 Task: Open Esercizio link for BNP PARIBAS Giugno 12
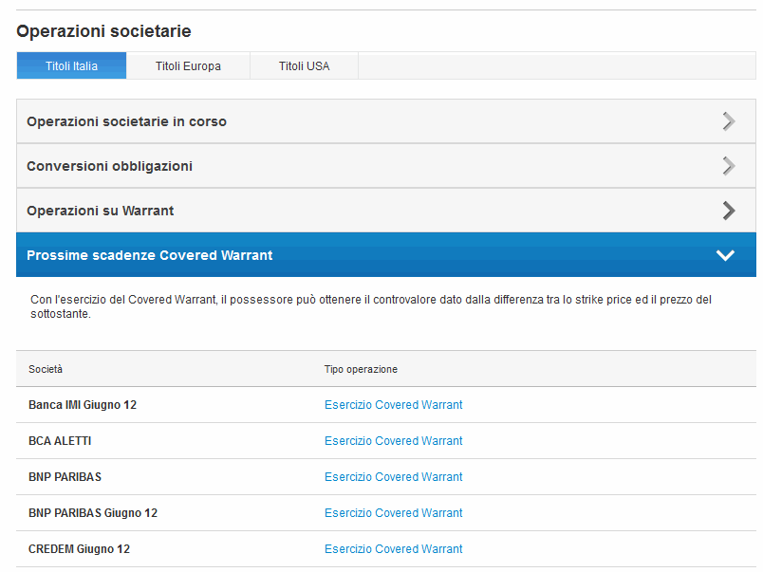(x=393, y=513)
